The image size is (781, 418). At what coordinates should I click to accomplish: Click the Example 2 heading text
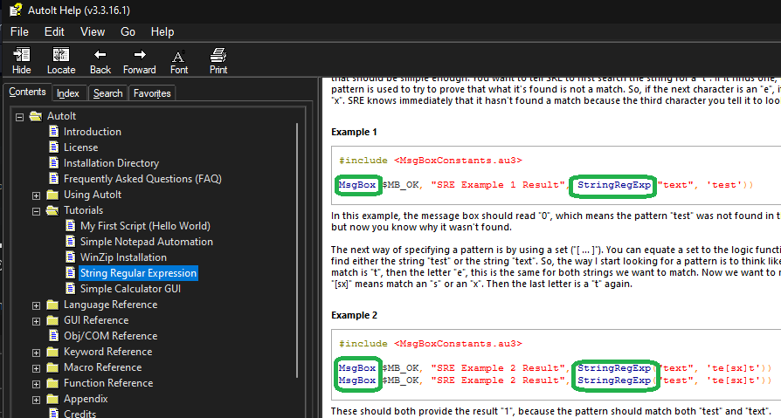coord(354,315)
